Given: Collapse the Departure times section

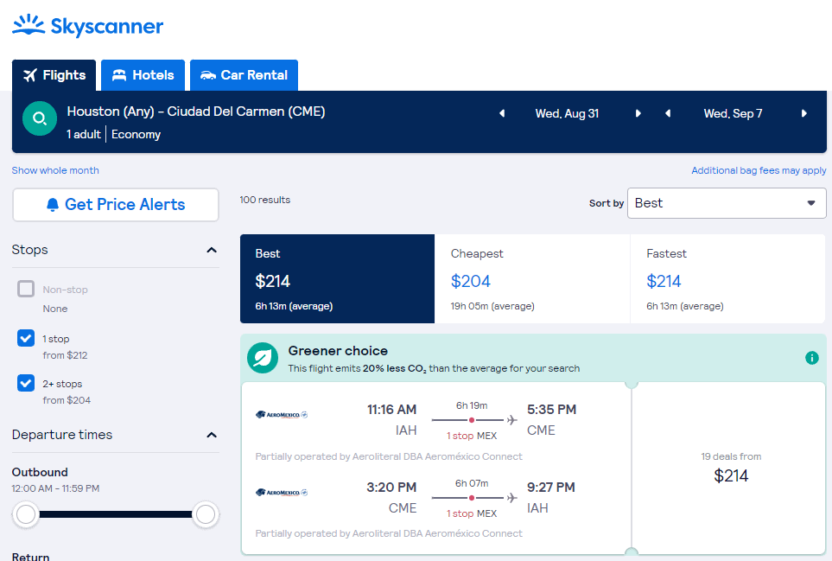Looking at the screenshot, I should [212, 436].
